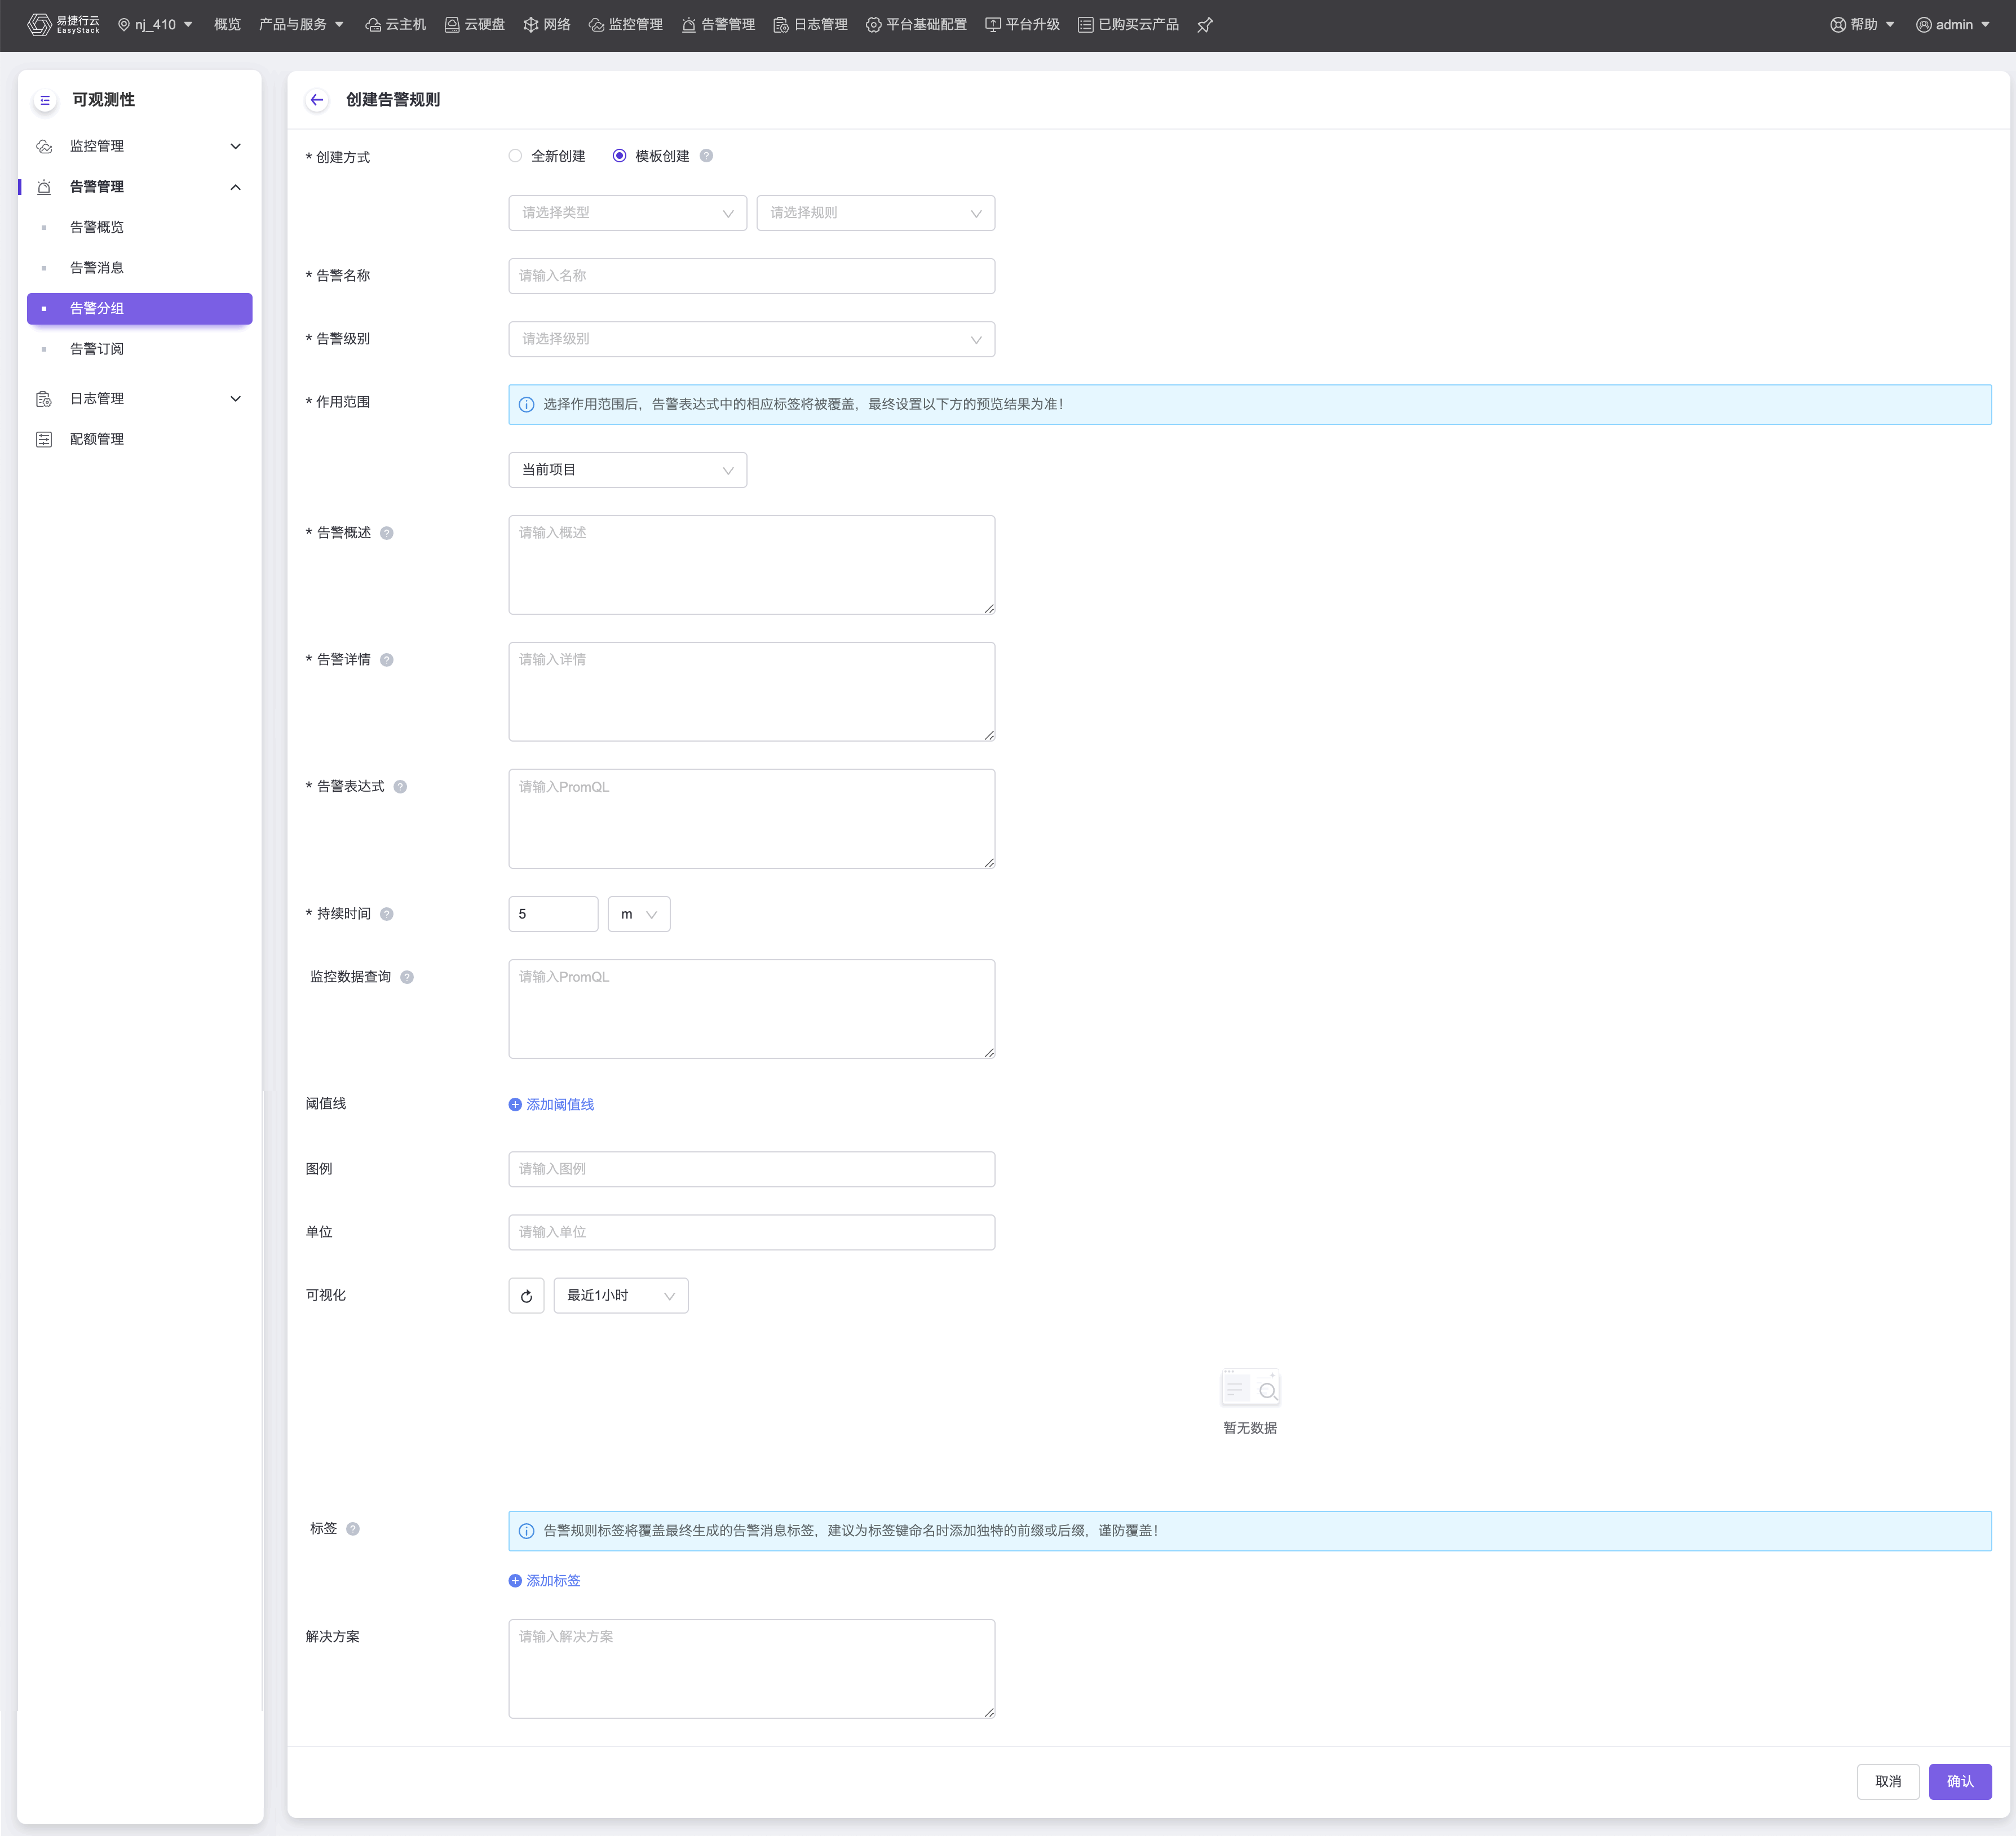Open the 最近1小时 time range dropdown

tap(620, 1296)
